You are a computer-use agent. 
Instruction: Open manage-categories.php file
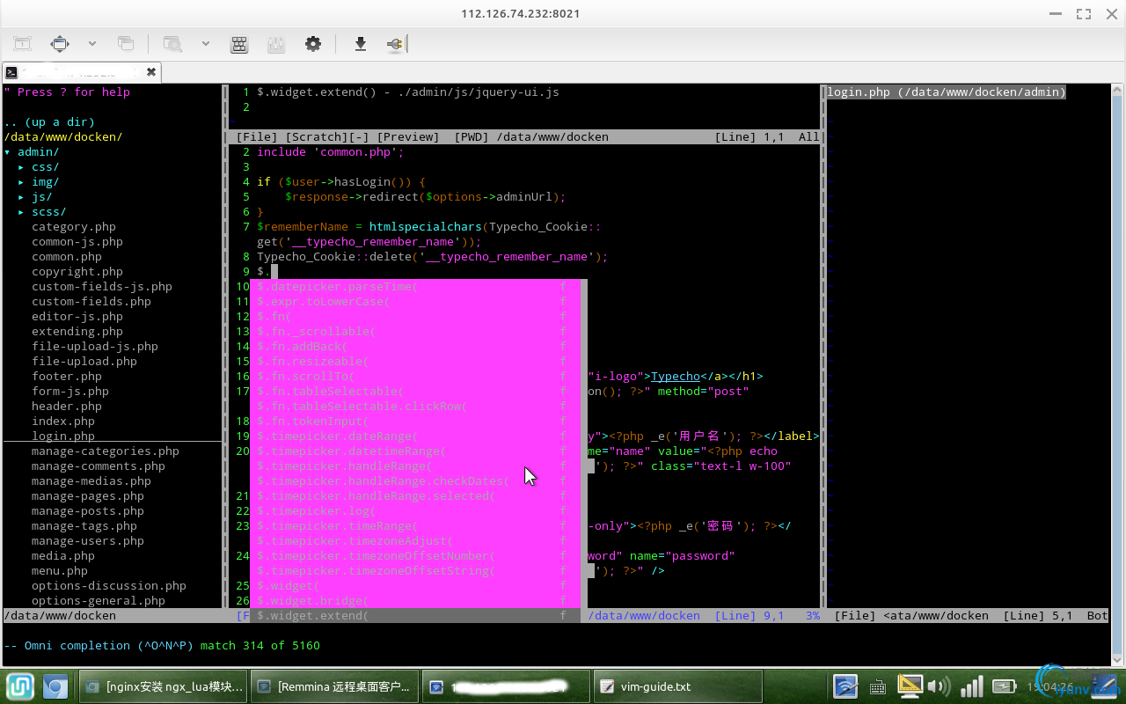coord(106,451)
